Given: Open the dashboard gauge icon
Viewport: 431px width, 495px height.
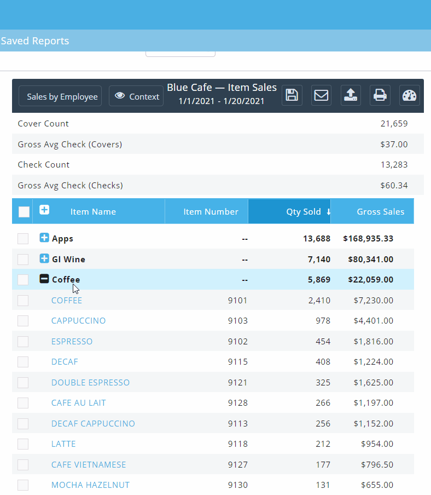Looking at the screenshot, I should (409, 95).
